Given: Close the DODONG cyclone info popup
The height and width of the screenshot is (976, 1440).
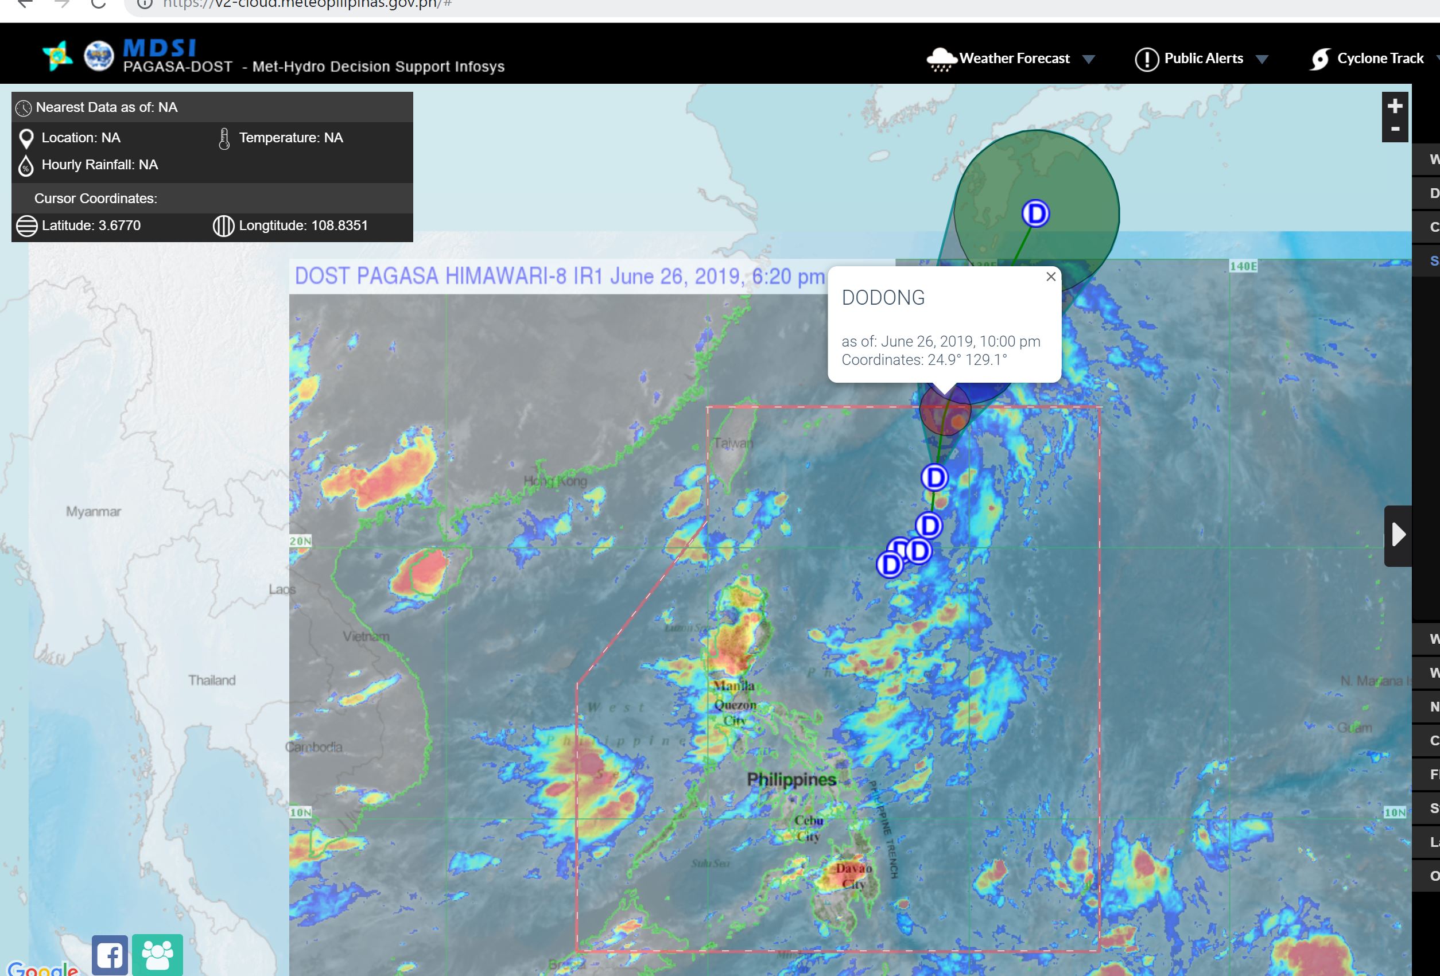Looking at the screenshot, I should tap(1051, 277).
